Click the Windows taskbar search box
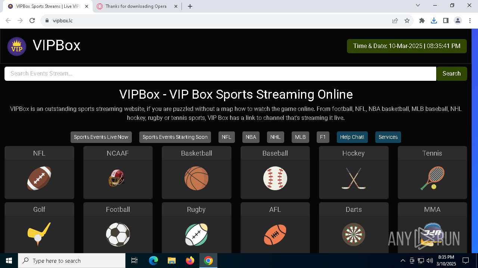This screenshot has width=478, height=268. coord(72,261)
